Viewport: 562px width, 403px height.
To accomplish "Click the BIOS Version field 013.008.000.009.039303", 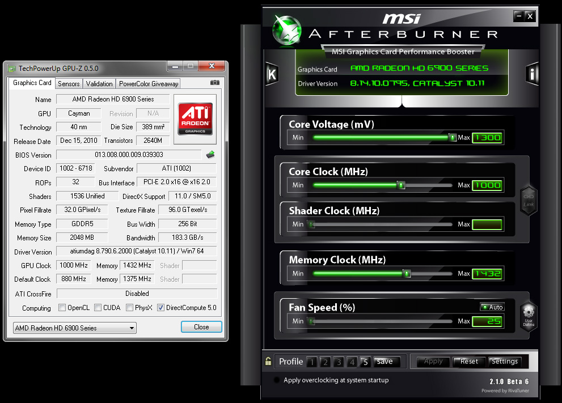I will pos(129,155).
